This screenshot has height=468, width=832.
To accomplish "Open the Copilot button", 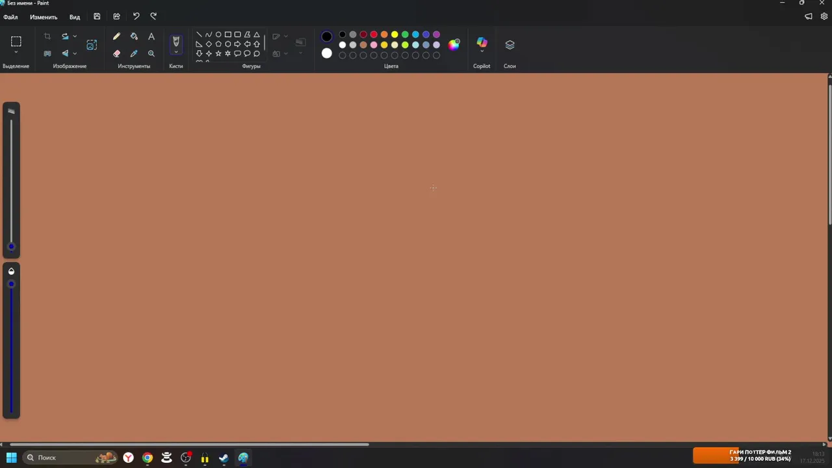I will [x=482, y=42].
